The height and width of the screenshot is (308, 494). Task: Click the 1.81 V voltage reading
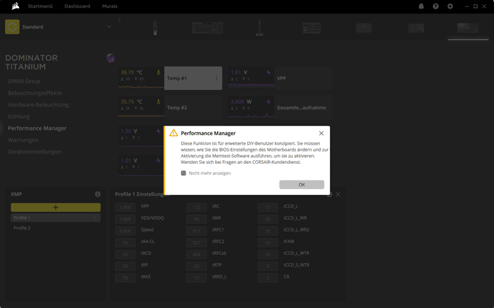[x=239, y=72]
